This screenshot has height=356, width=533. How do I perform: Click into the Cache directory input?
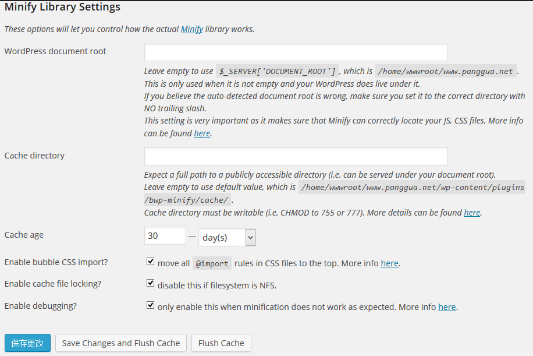pos(296,156)
